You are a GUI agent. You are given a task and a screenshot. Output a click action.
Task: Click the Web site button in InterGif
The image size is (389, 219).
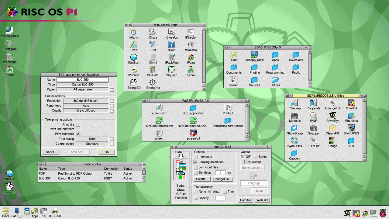coord(262,200)
